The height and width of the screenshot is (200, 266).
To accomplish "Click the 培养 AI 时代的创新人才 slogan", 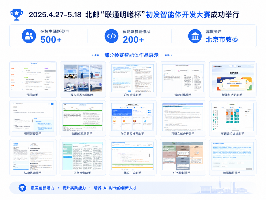I will (115, 188).
